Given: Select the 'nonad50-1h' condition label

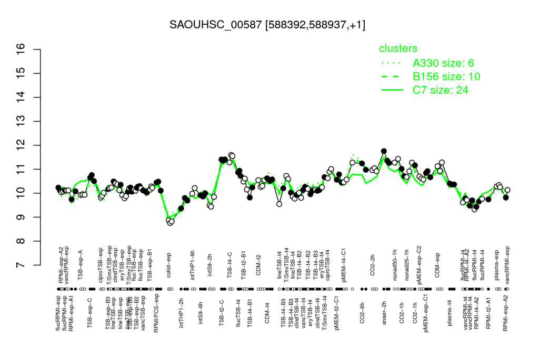Looking at the screenshot, I should point(395,265).
